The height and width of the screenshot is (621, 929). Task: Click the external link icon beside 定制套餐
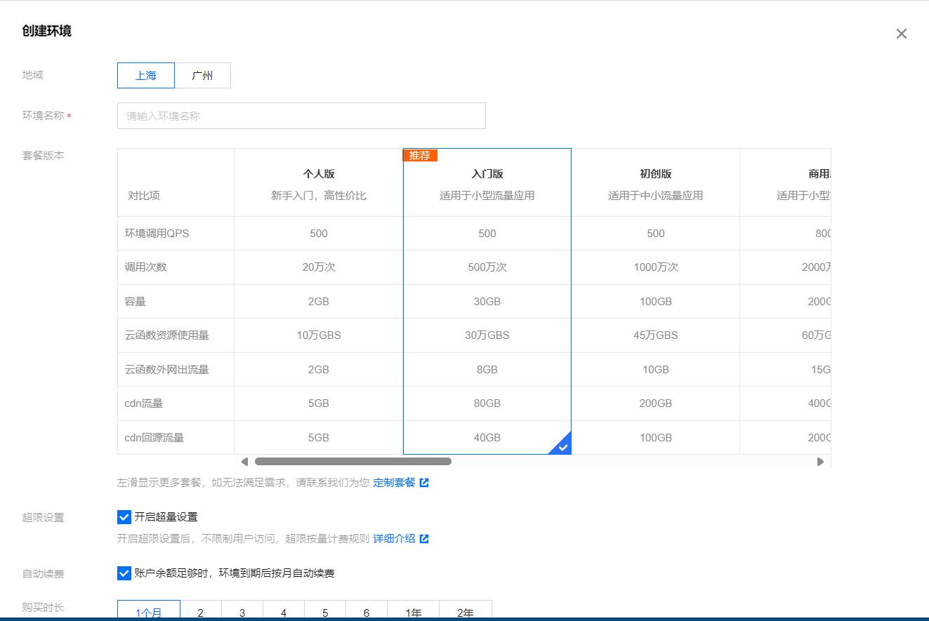pyautogui.click(x=424, y=483)
